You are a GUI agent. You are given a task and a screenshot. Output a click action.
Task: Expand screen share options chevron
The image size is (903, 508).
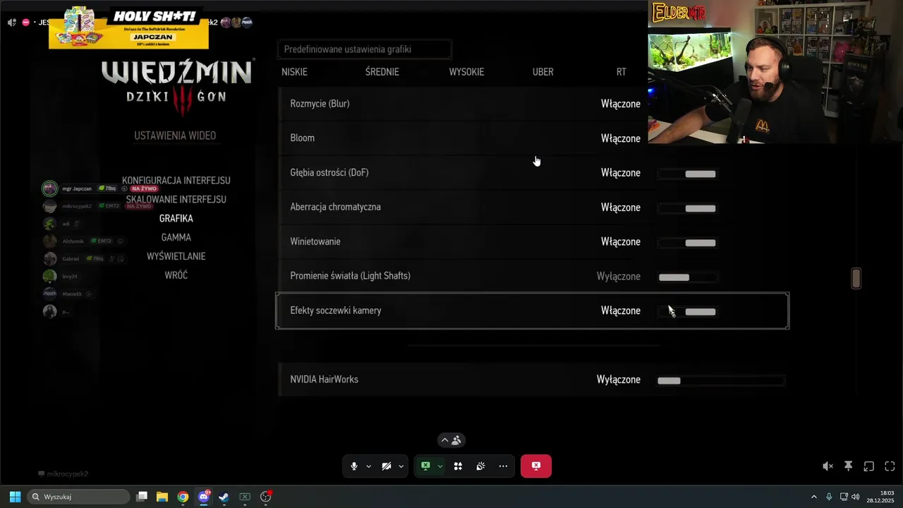coord(440,466)
